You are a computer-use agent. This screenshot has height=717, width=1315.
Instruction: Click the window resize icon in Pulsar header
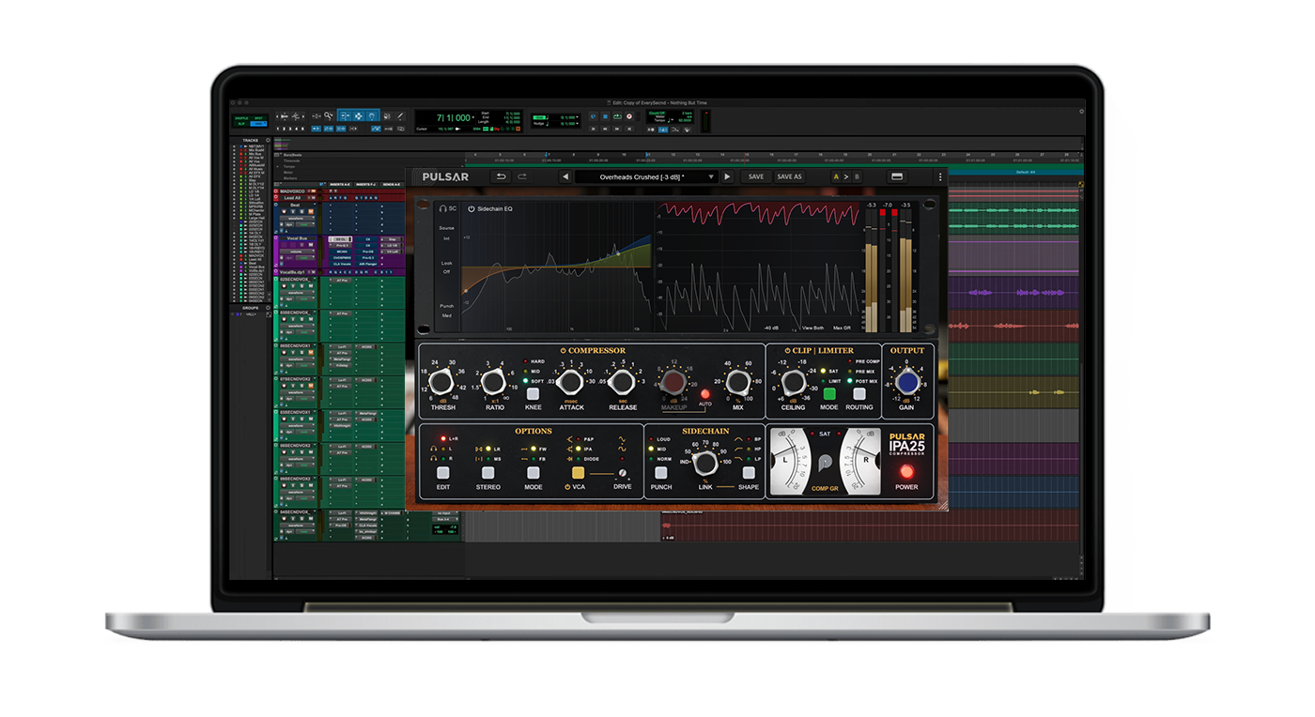898,176
